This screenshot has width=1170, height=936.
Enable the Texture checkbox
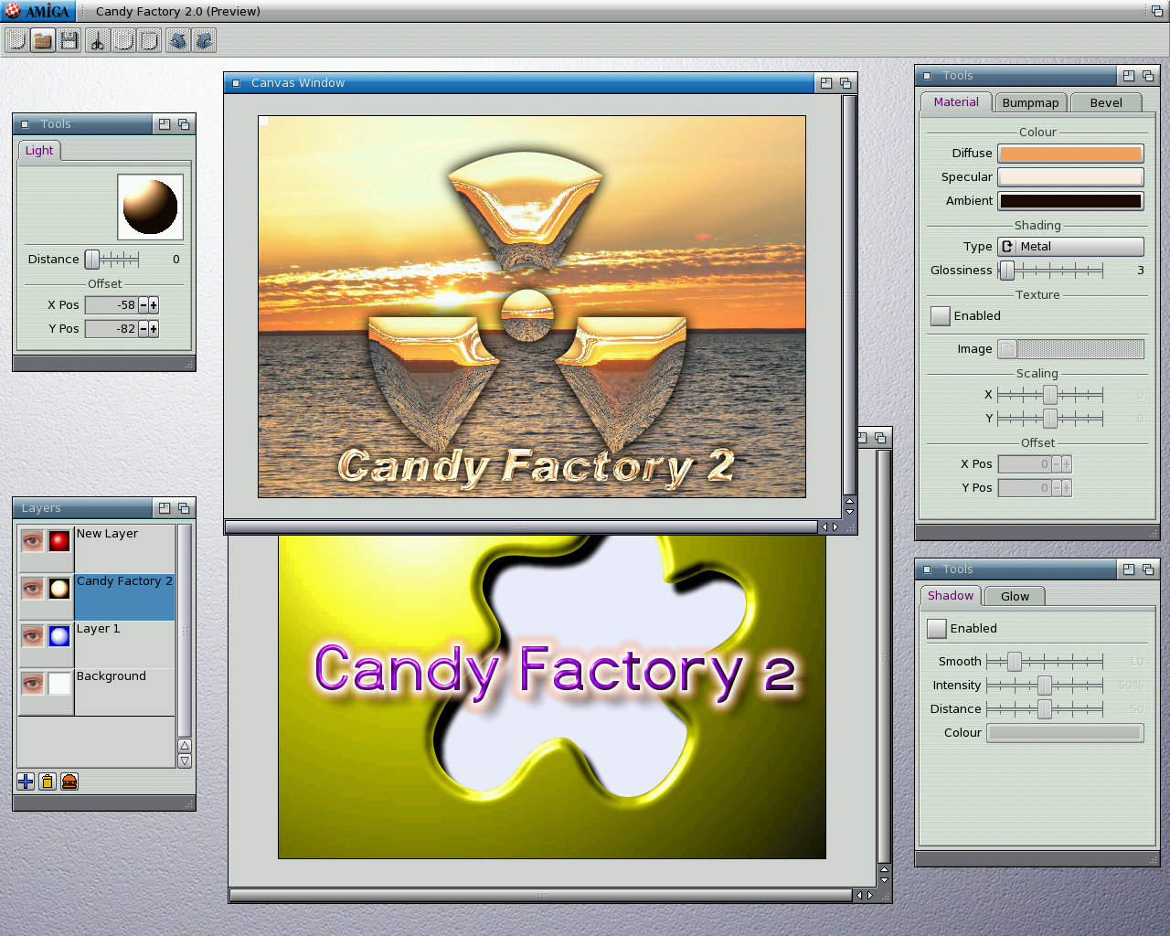tap(941, 316)
